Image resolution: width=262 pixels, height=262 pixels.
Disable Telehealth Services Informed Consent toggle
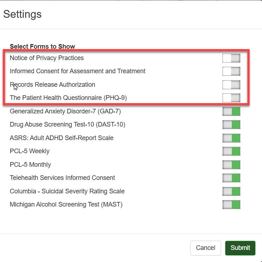point(231,178)
